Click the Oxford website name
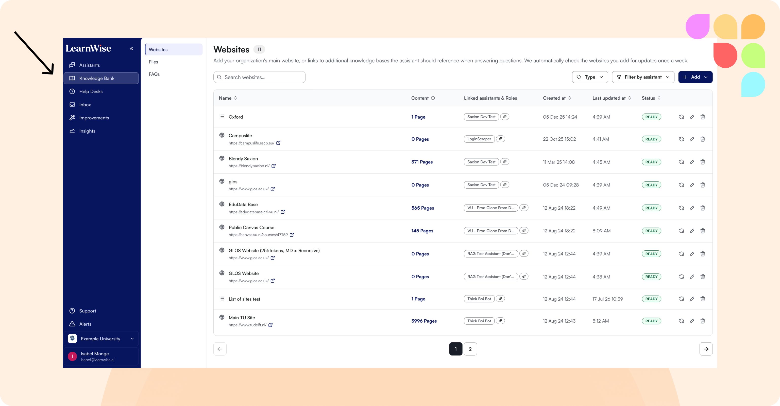This screenshot has height=406, width=780. click(x=235, y=117)
